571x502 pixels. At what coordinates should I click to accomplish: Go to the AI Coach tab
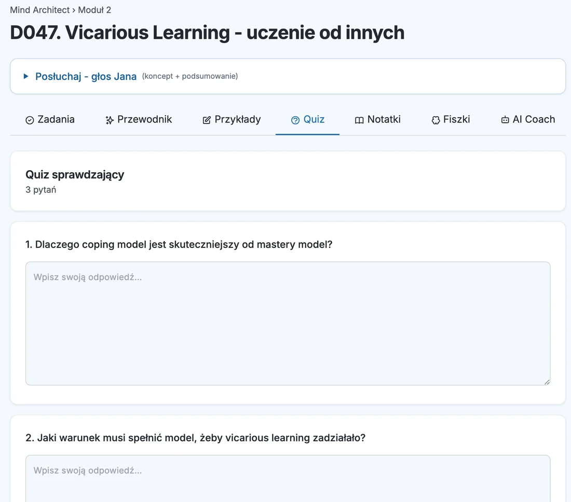(x=528, y=119)
